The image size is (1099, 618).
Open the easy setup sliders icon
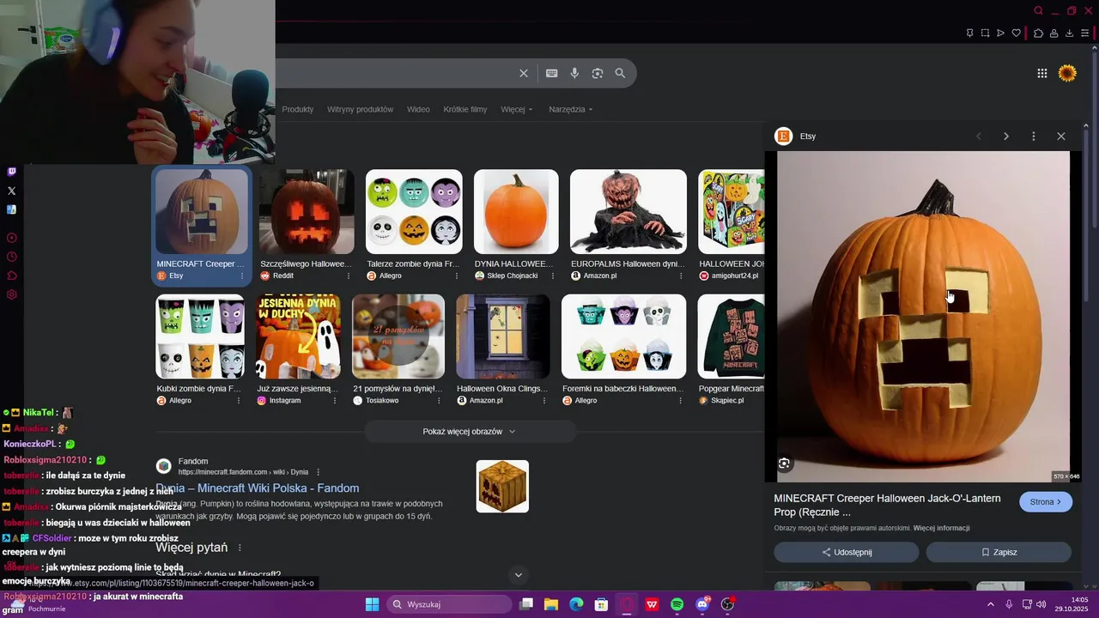coord(1085,33)
